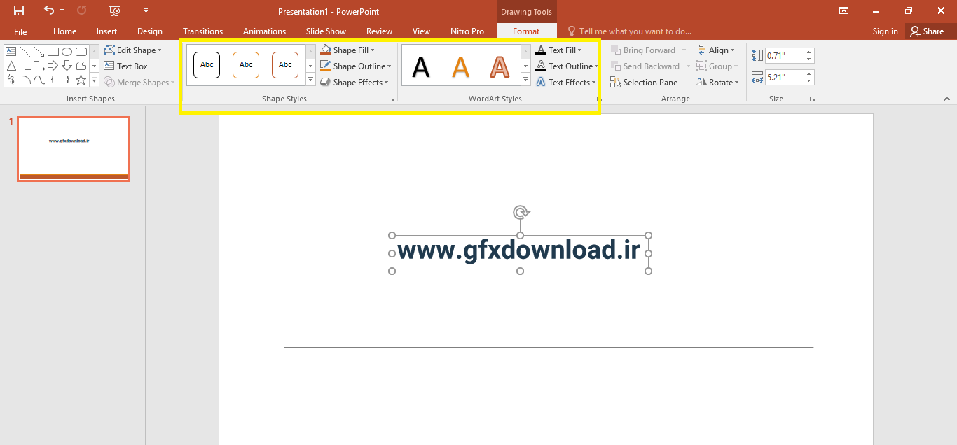Select the five-point star shape
957x445 pixels.
81,80
